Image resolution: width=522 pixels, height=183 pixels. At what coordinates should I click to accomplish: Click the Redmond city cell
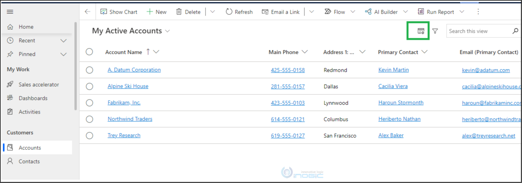click(335, 70)
